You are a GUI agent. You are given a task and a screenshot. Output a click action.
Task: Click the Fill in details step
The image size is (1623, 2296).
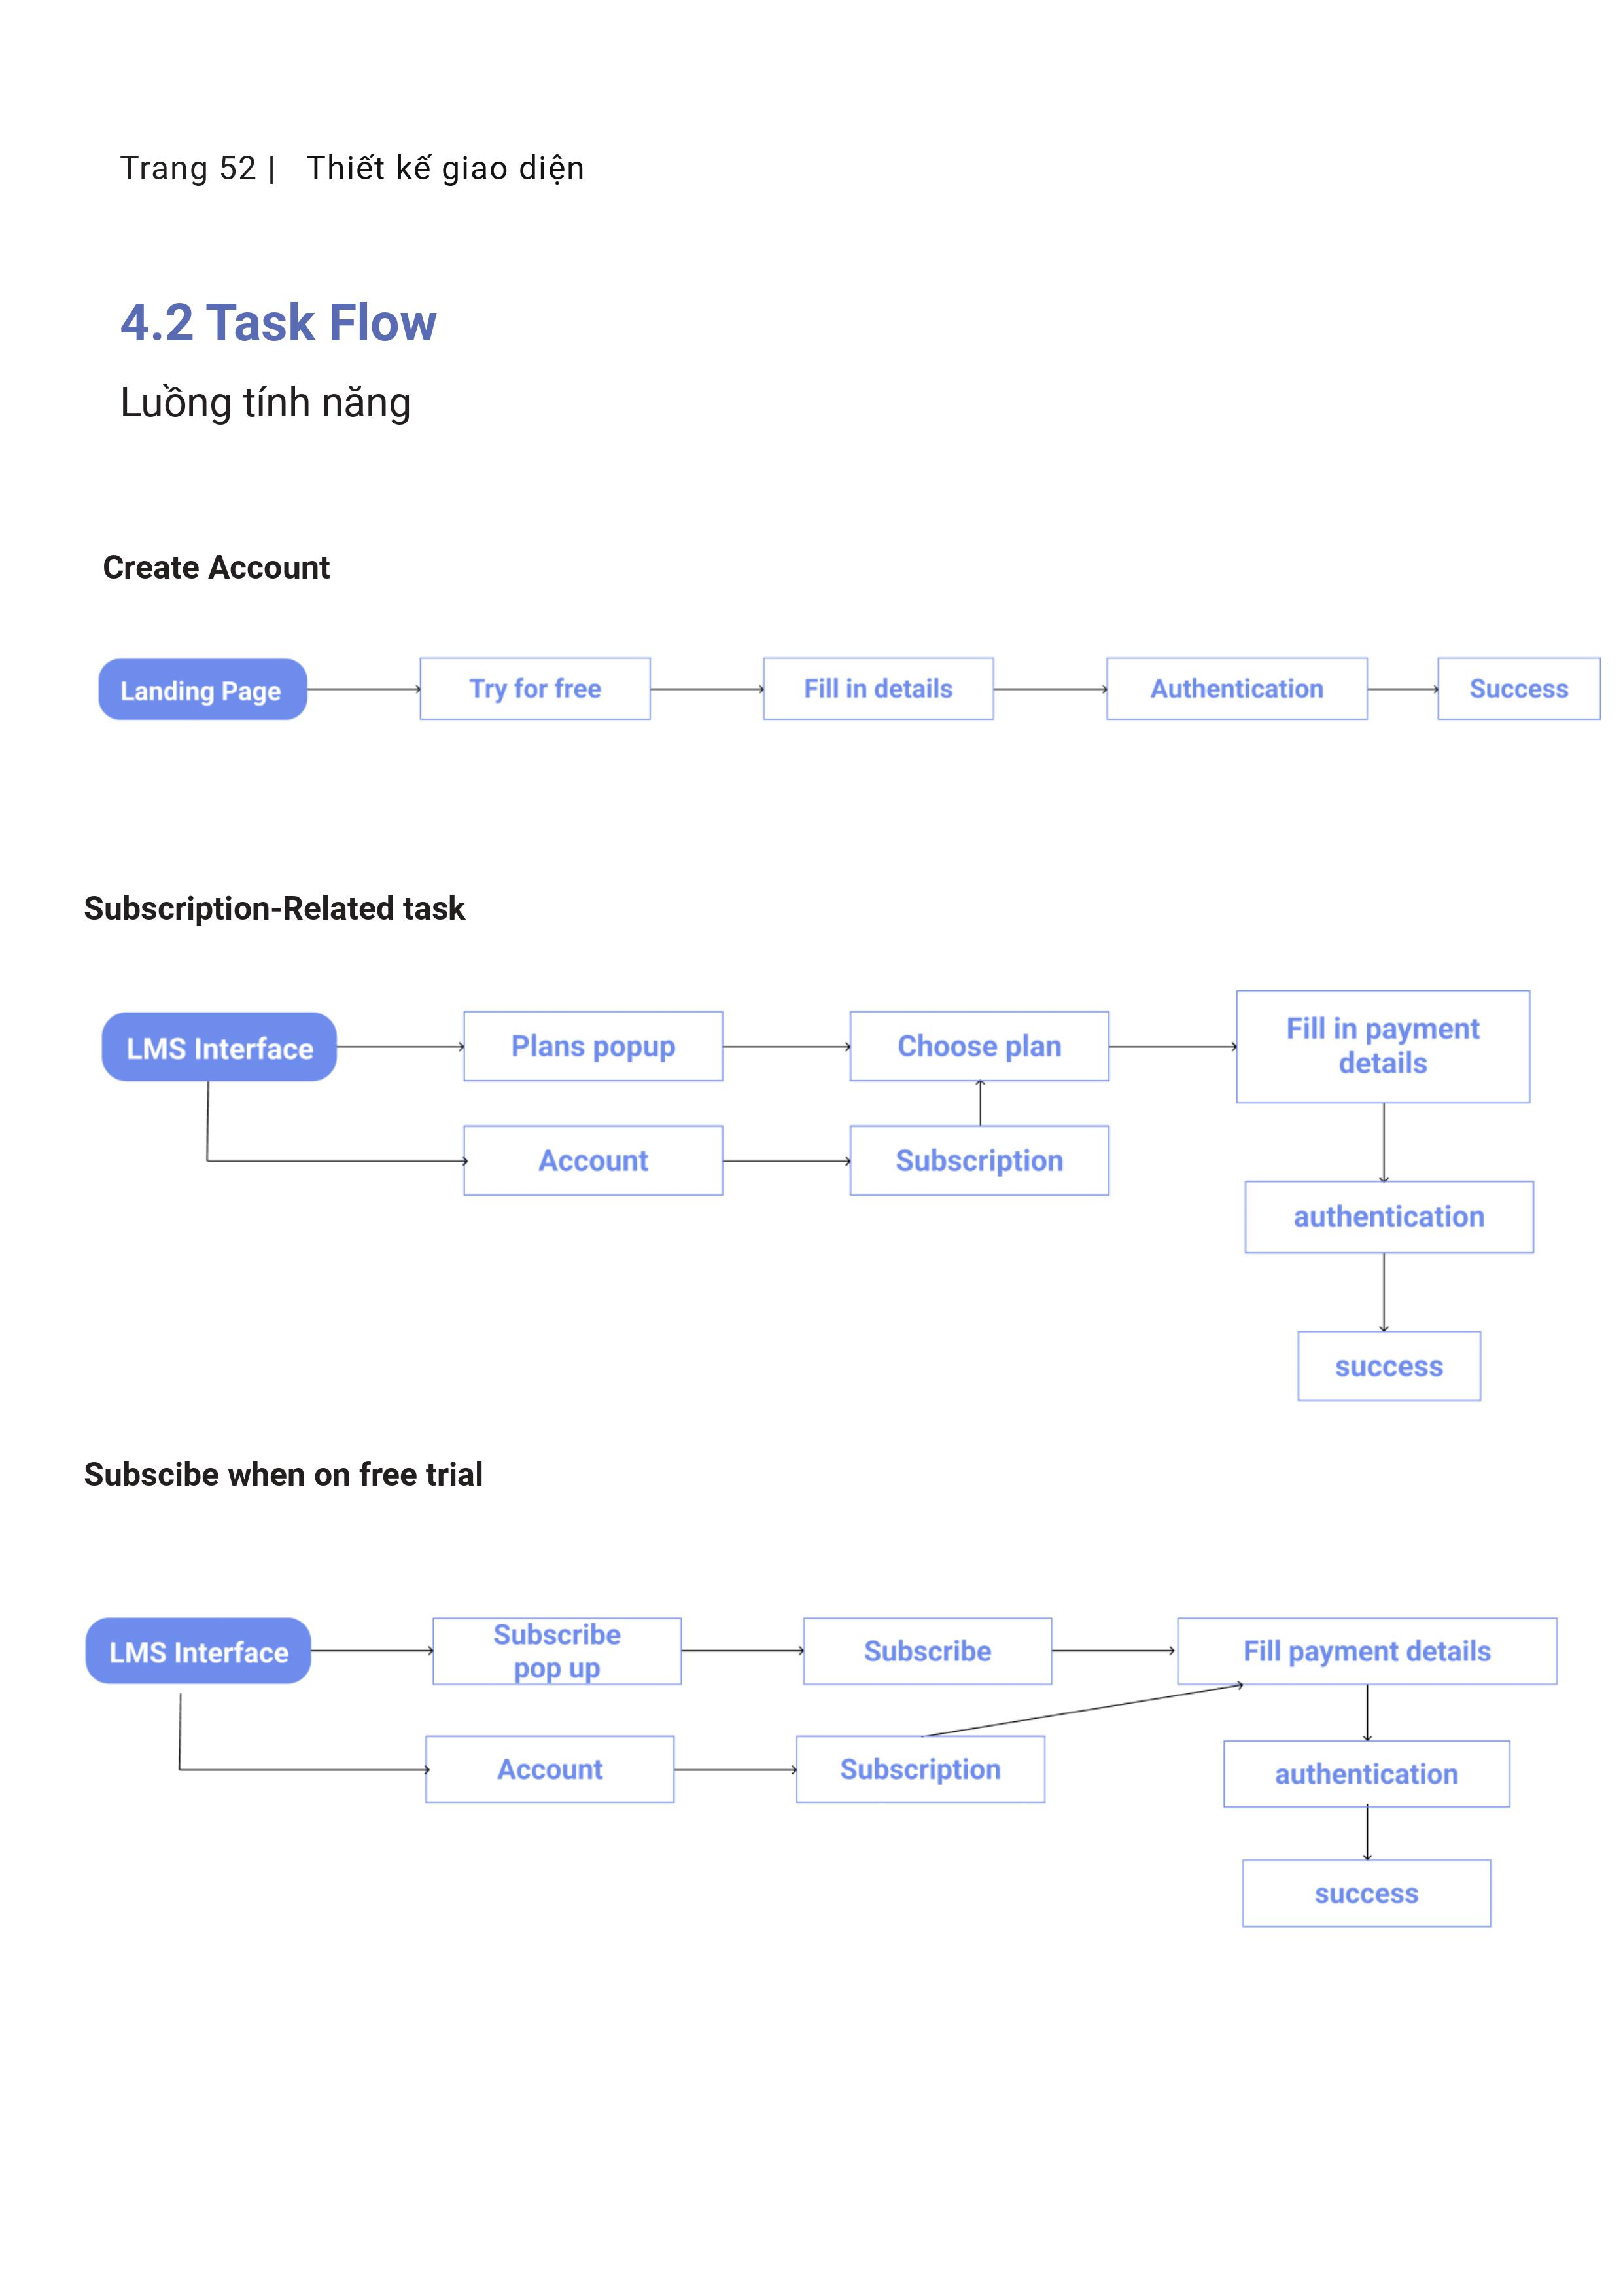879,688
